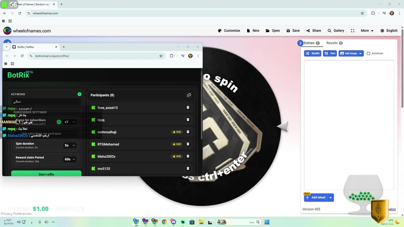This screenshot has height=227, width=404.
Task: Click the BotRix keyword input field
Action: click(x=46, y=102)
